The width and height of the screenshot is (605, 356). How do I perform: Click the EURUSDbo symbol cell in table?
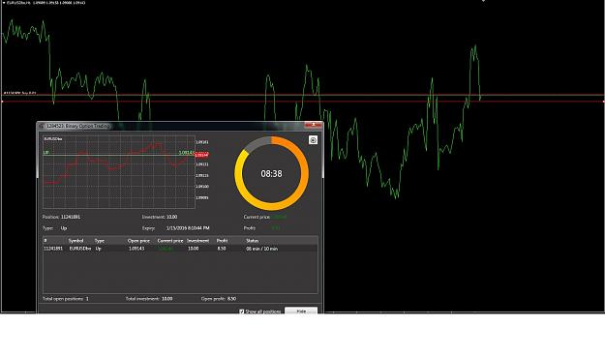(x=80, y=249)
